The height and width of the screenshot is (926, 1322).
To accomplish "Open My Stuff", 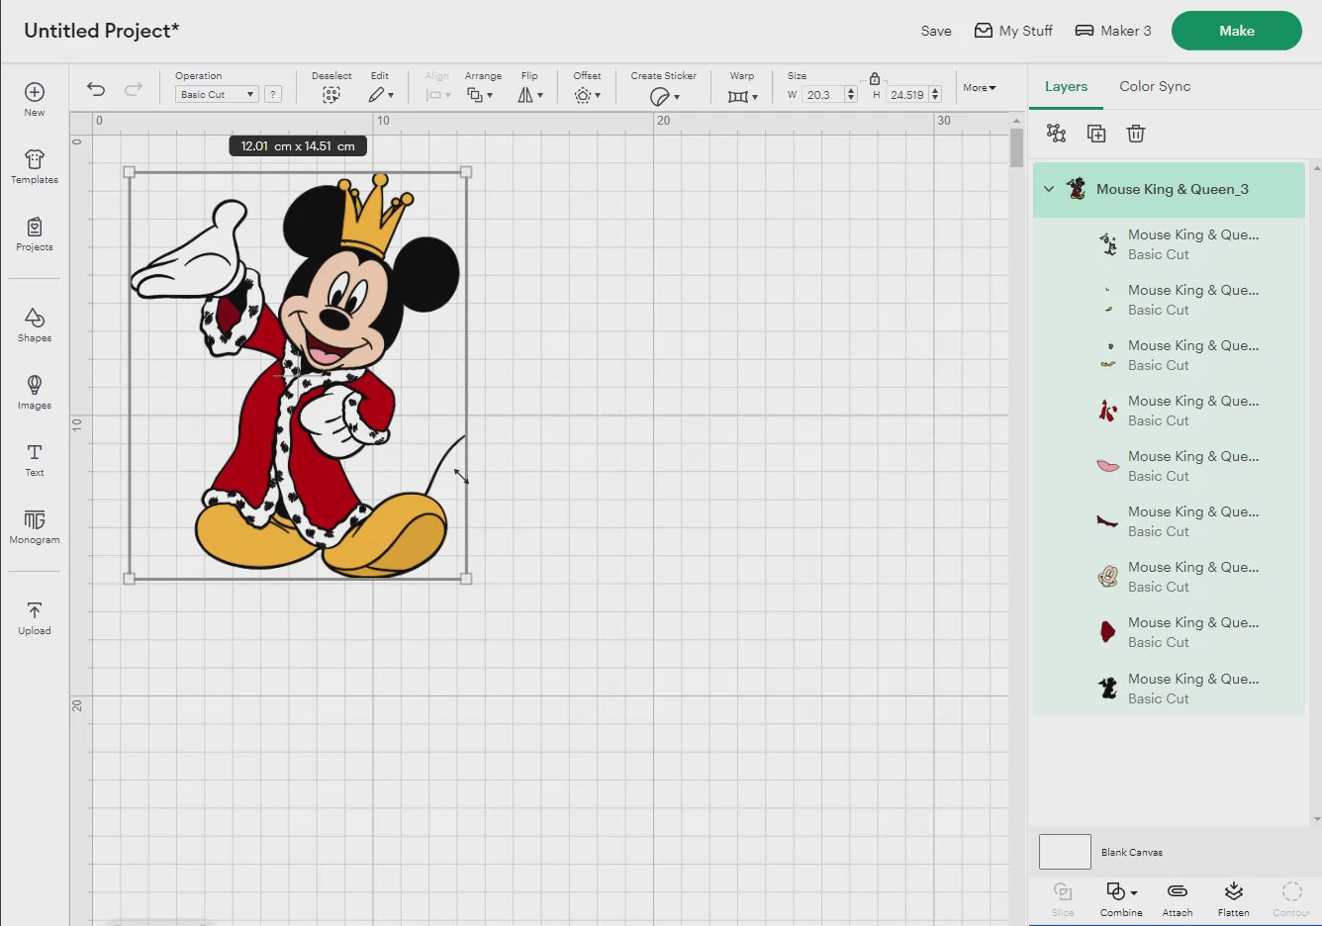I will (x=1013, y=31).
